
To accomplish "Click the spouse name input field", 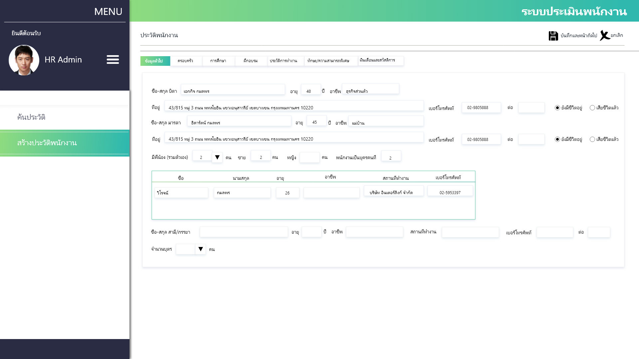I will (244, 232).
